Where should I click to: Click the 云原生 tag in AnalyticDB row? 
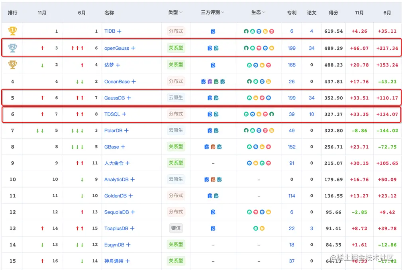176,179
